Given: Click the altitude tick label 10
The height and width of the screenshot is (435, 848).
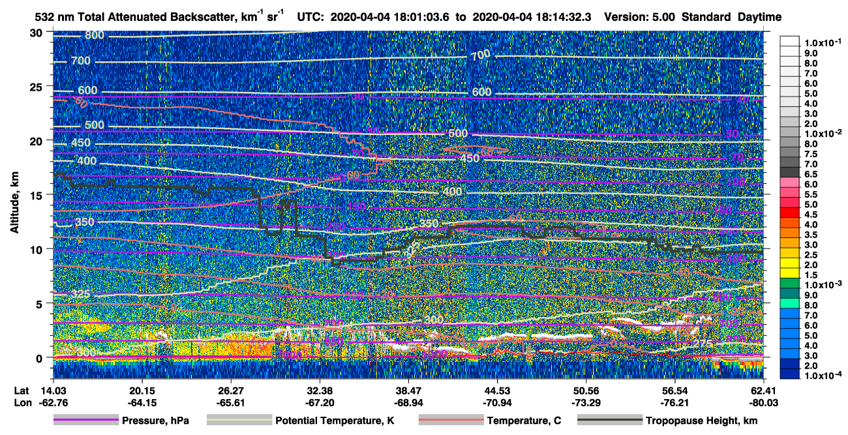Looking at the screenshot, I should click(37, 249).
